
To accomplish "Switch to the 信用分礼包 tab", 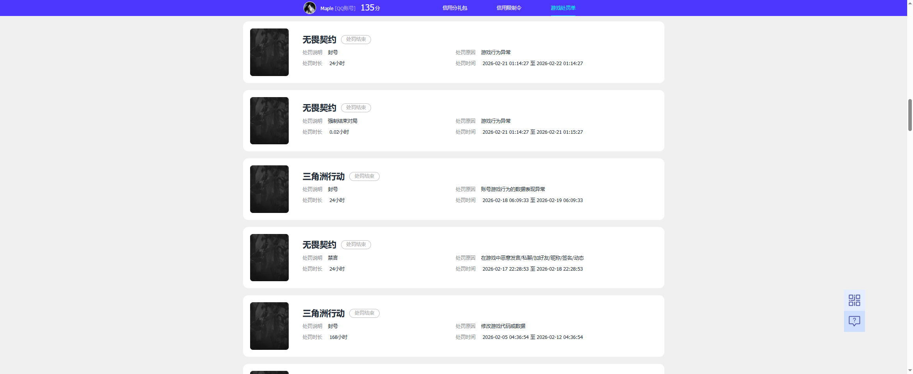I will (455, 8).
